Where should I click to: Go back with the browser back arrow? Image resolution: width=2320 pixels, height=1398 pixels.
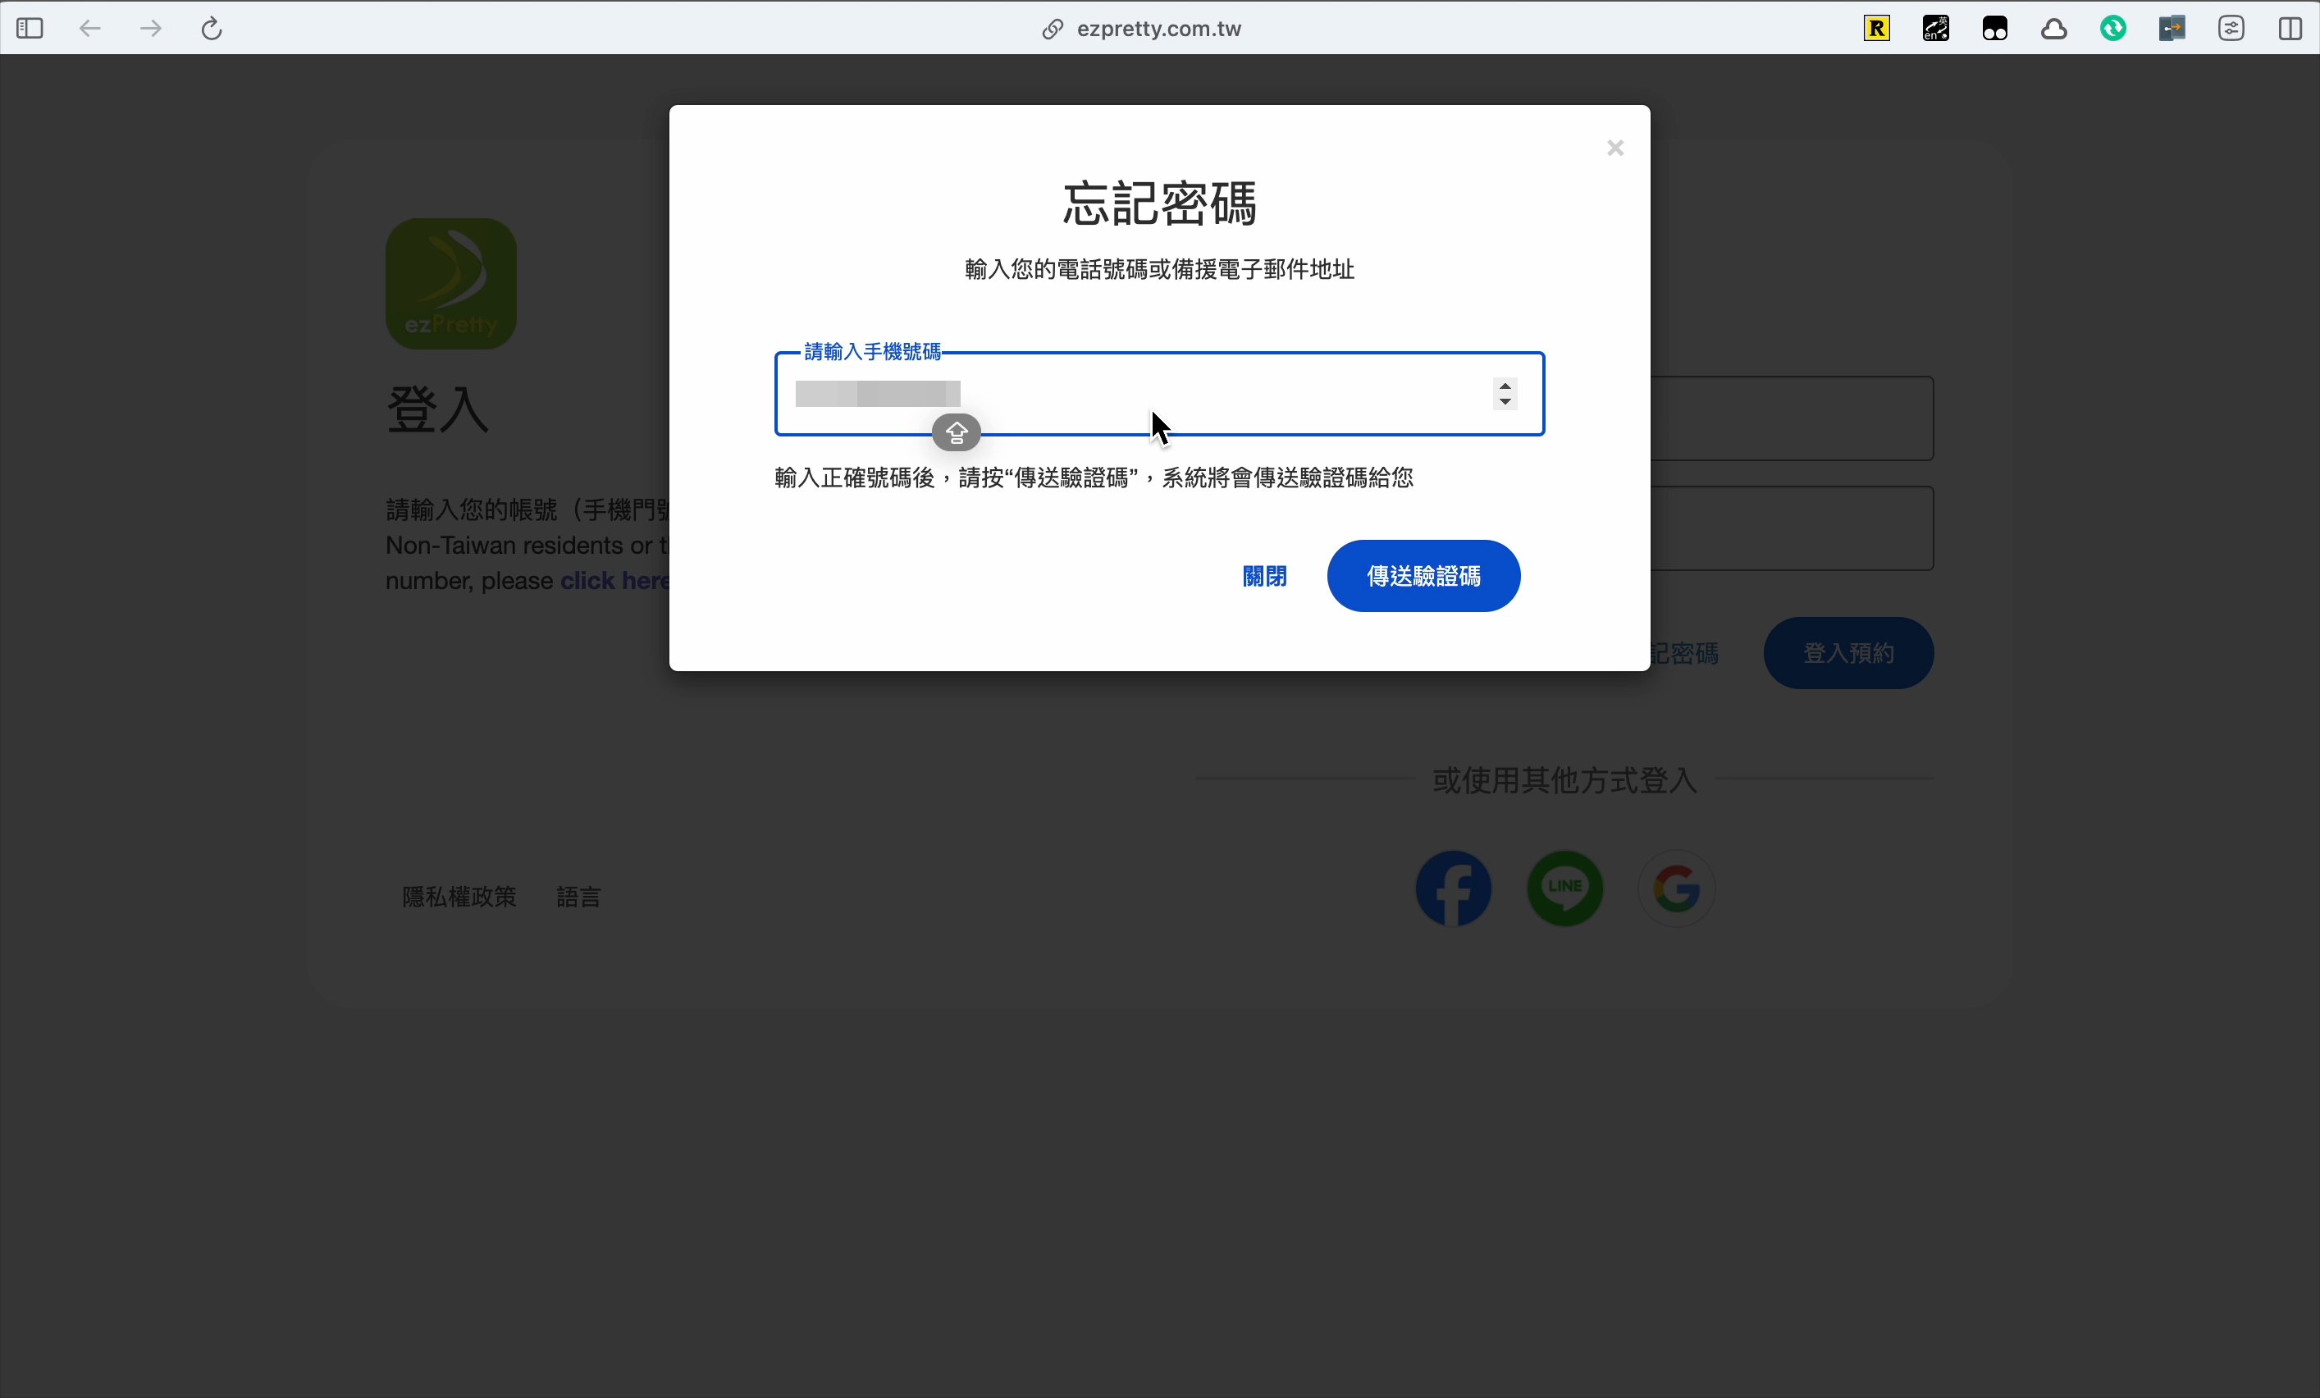click(89, 28)
